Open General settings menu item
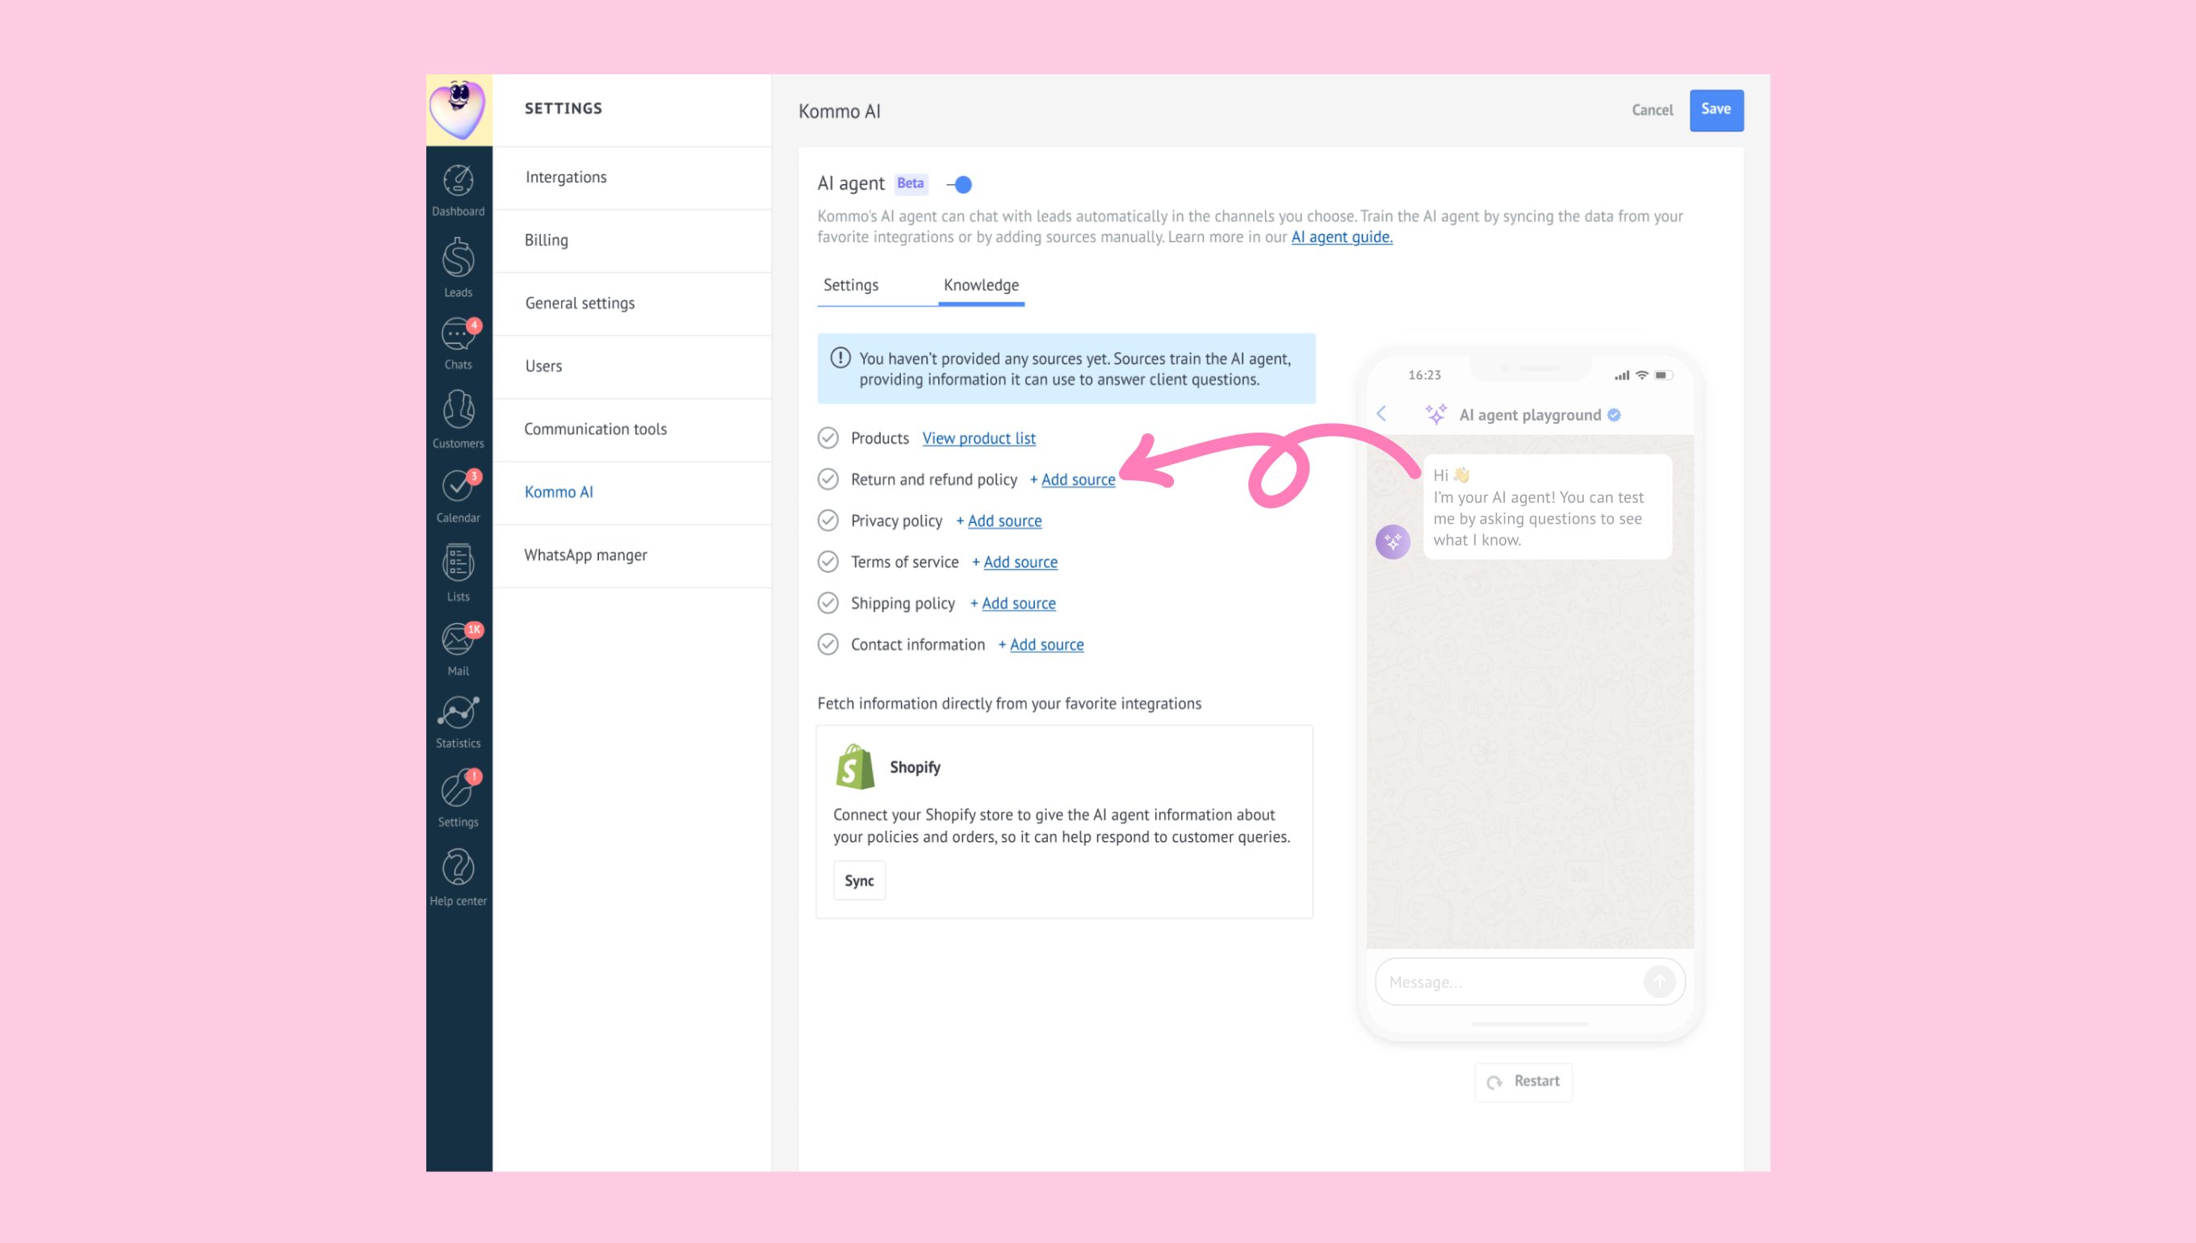This screenshot has height=1243, width=2196. tap(632, 304)
